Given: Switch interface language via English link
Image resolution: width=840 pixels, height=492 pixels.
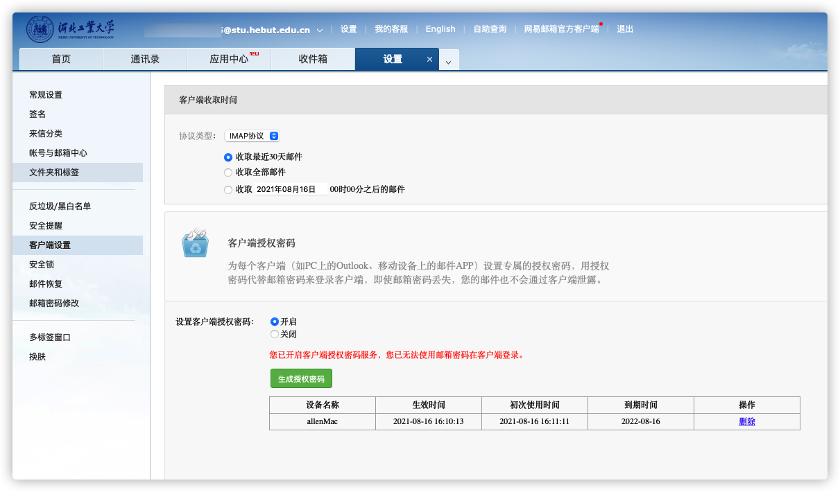Looking at the screenshot, I should point(440,29).
